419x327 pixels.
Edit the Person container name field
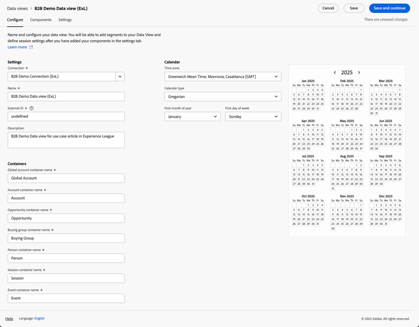[x=66, y=258]
